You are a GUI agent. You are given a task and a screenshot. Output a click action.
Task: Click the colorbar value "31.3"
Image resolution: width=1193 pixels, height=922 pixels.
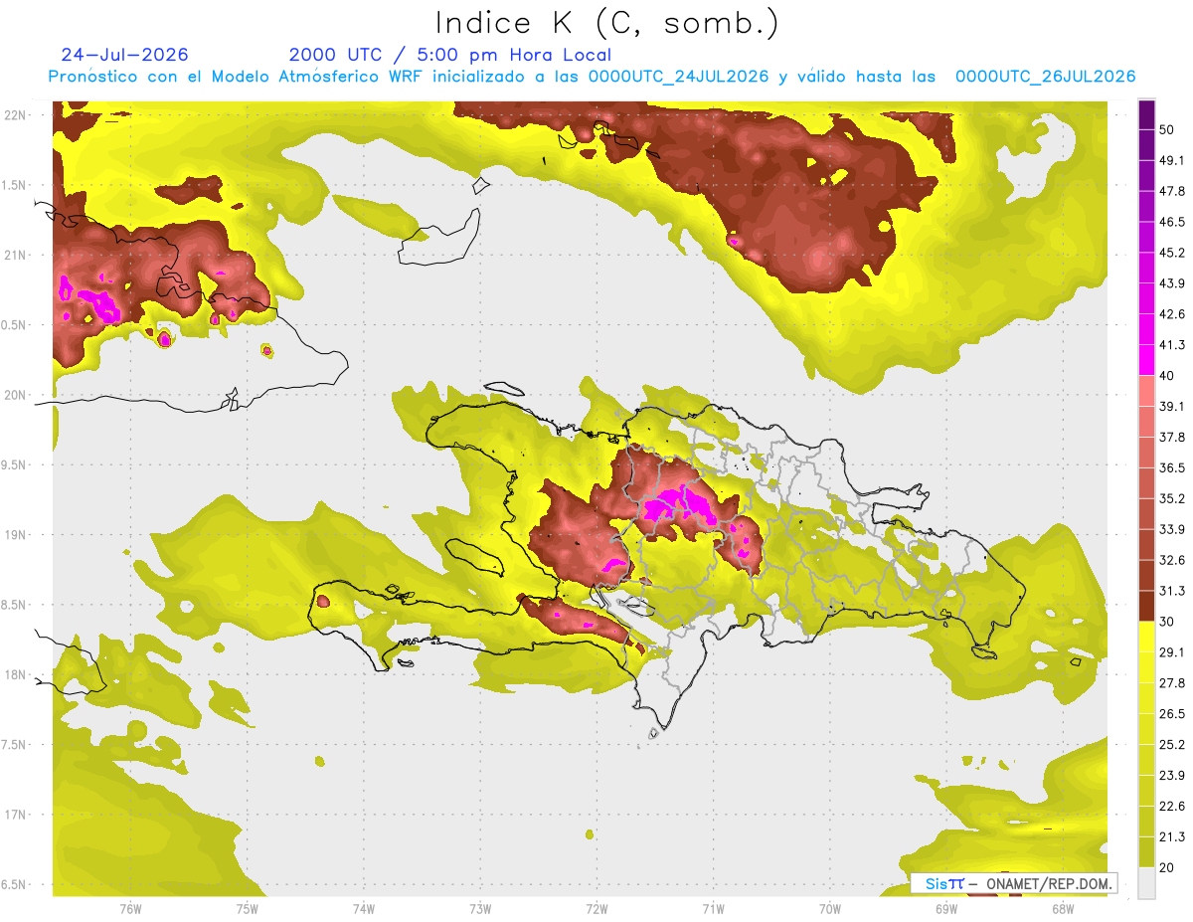point(1172,591)
